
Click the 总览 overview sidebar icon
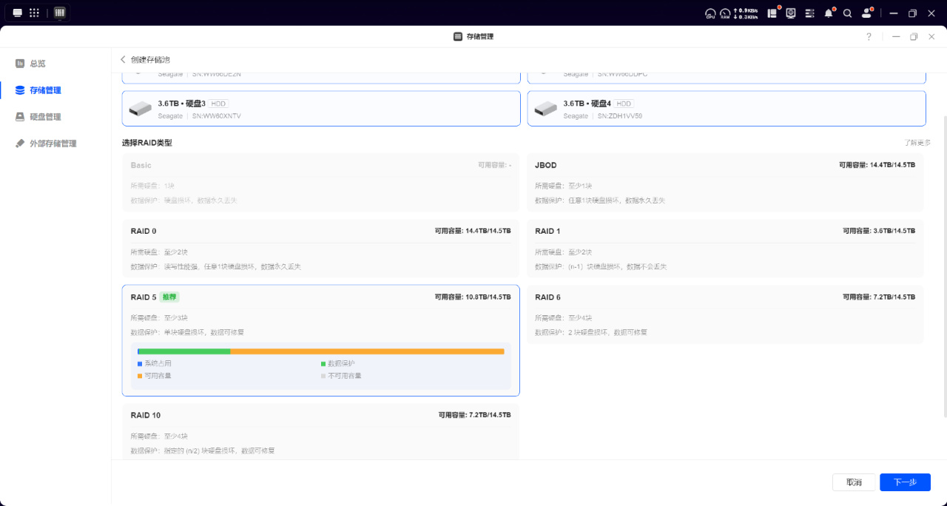click(21, 64)
